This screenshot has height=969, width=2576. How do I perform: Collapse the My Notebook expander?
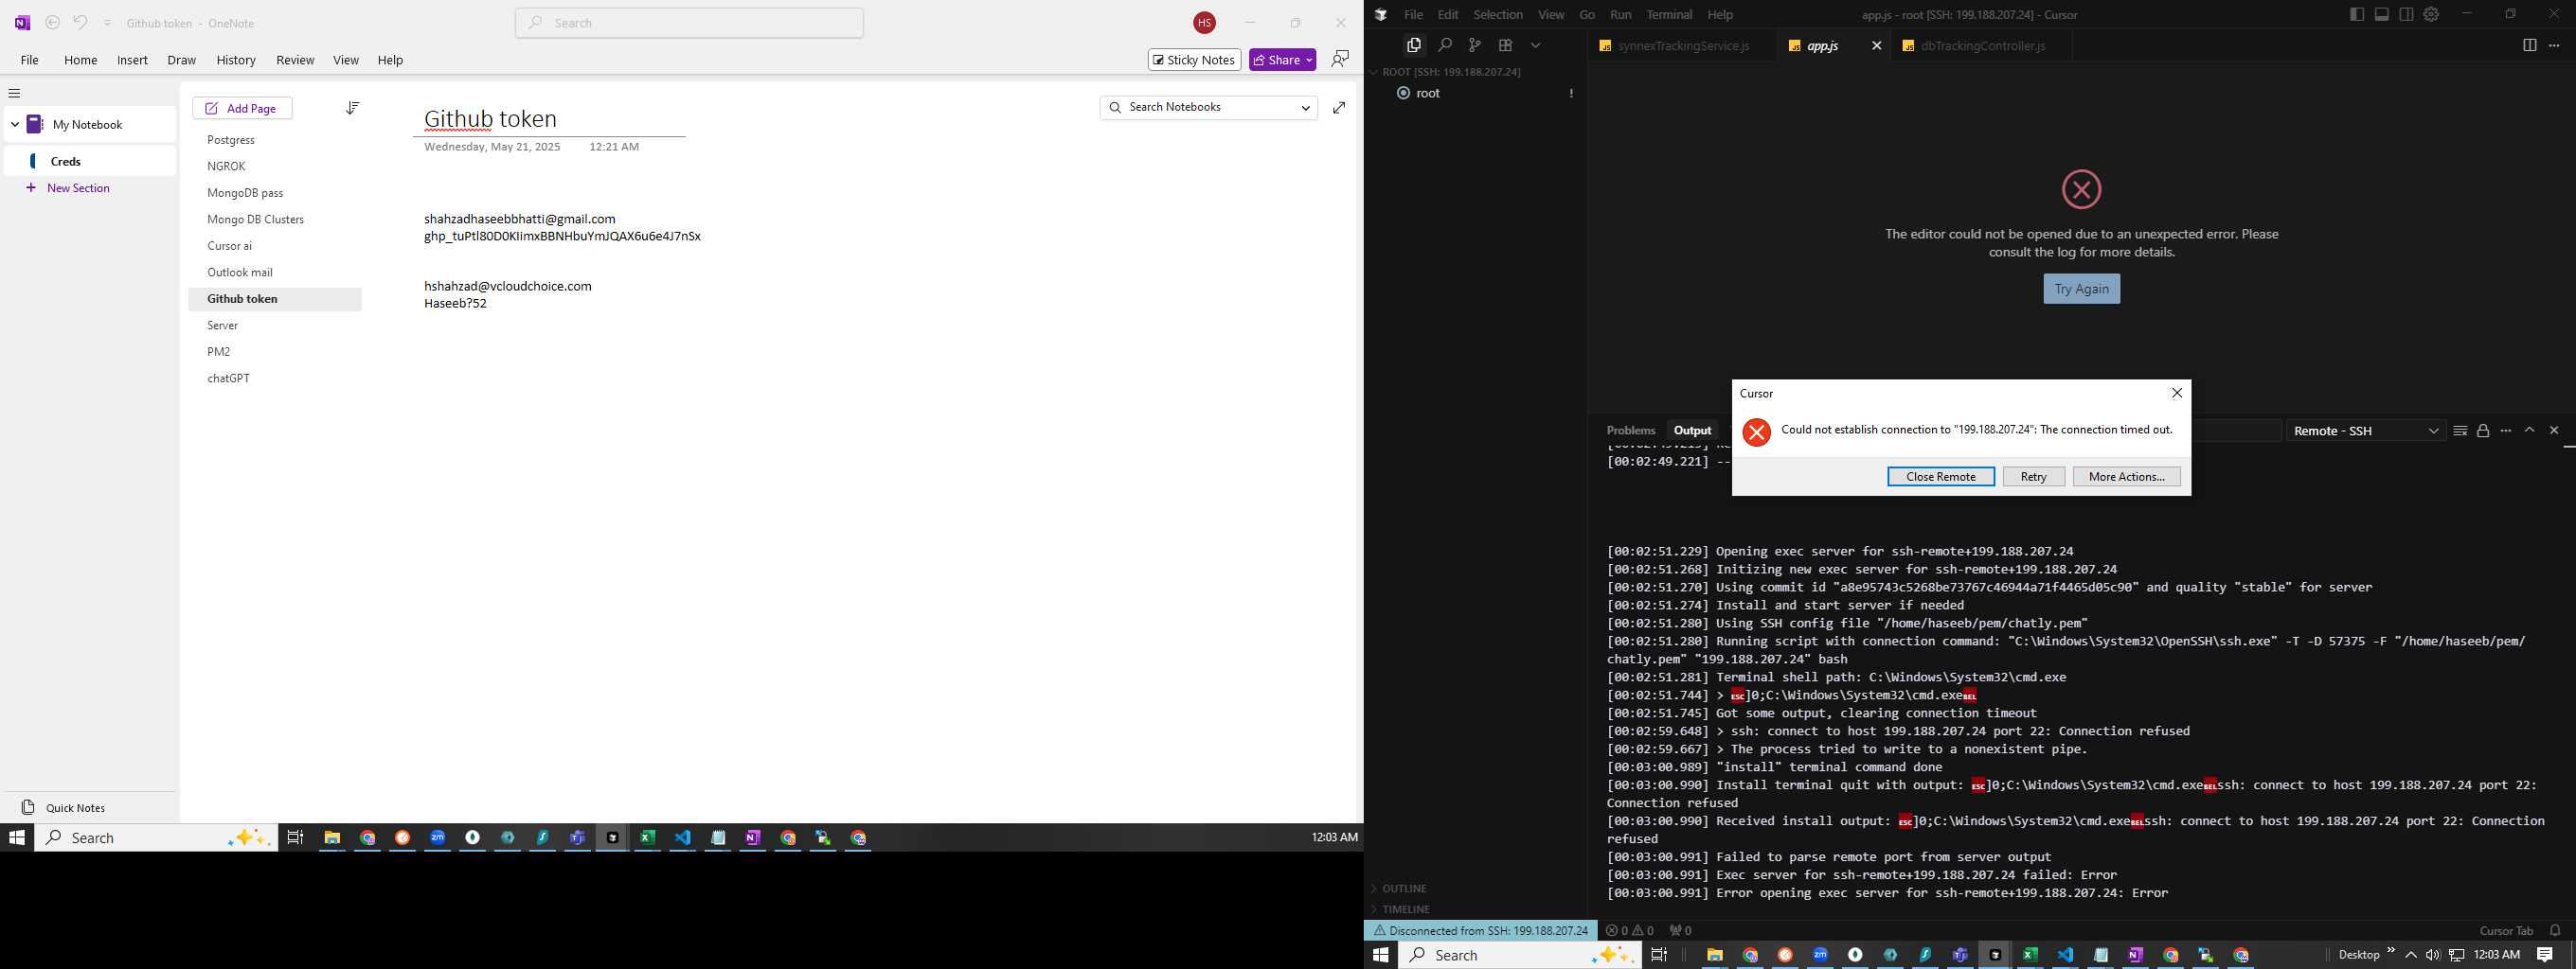pyautogui.click(x=15, y=125)
